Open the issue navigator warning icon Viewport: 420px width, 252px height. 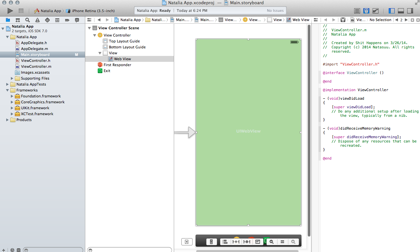pos(38,20)
